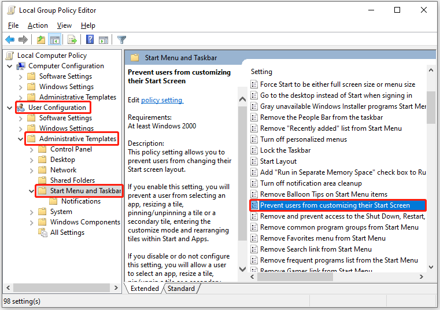This screenshot has width=440, height=310.
Task: Switch to the Extended tab
Action: tap(145, 289)
